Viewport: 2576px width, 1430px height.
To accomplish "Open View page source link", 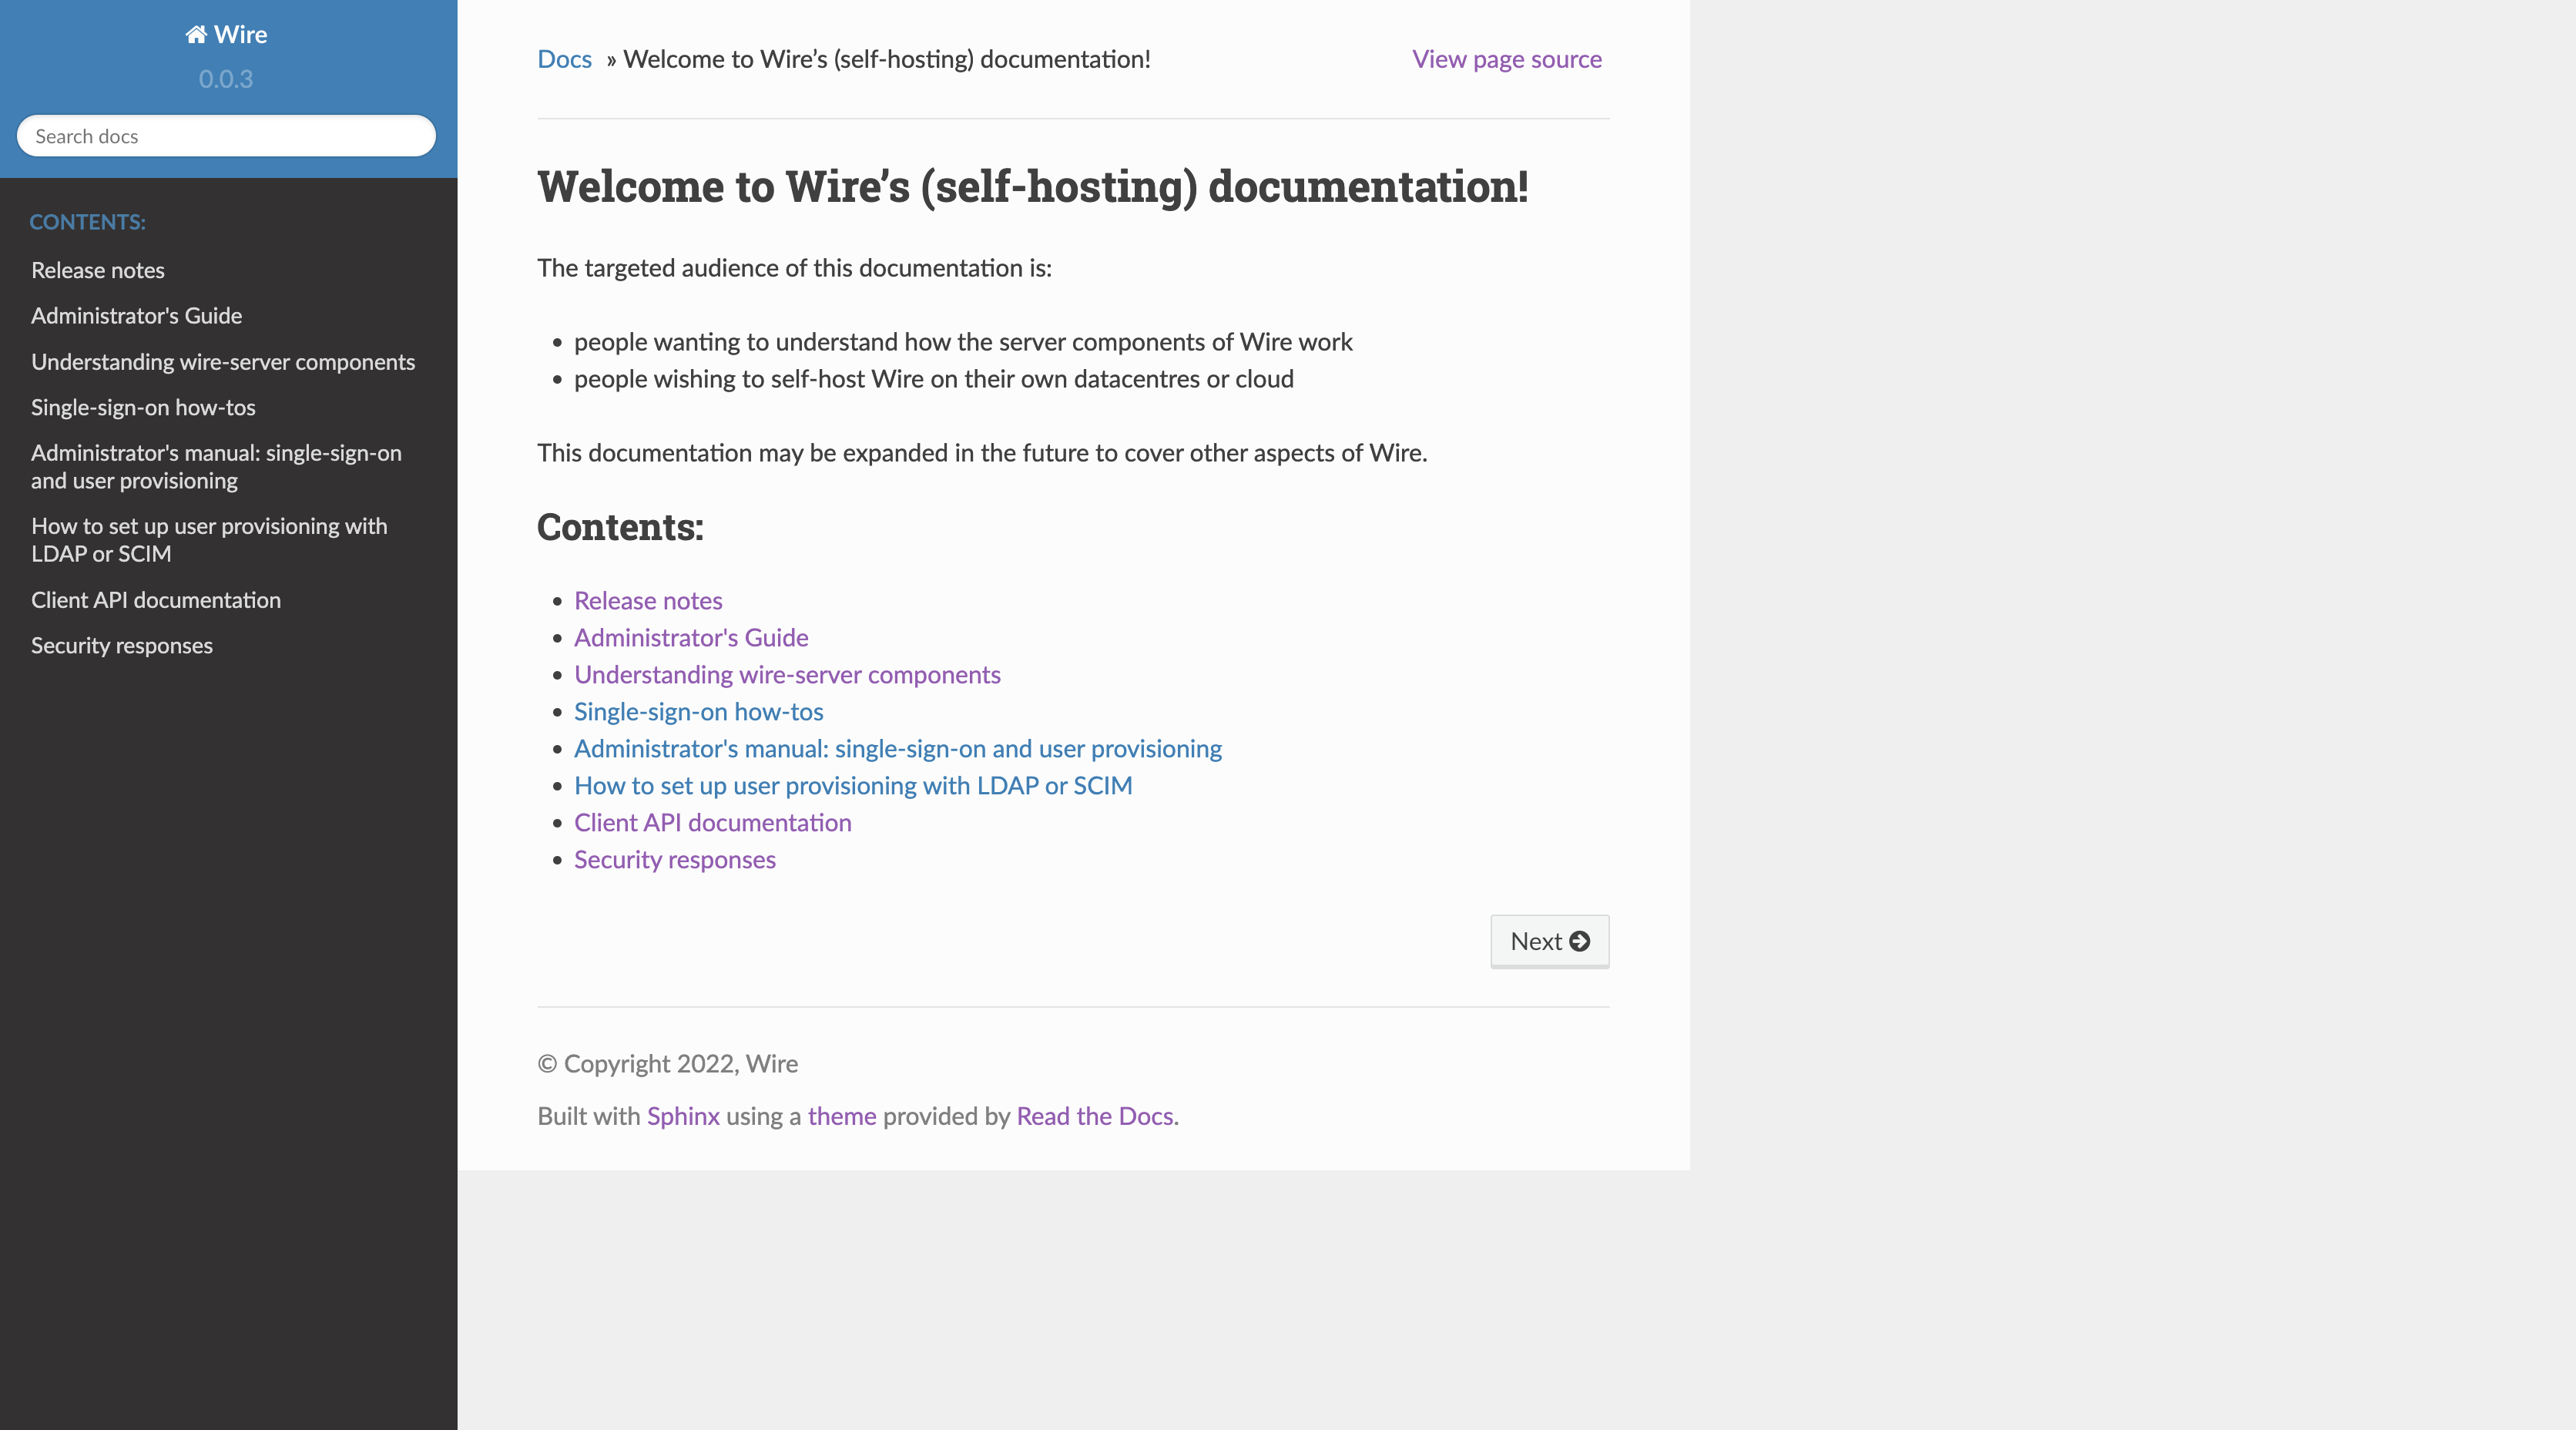I will [x=1506, y=59].
